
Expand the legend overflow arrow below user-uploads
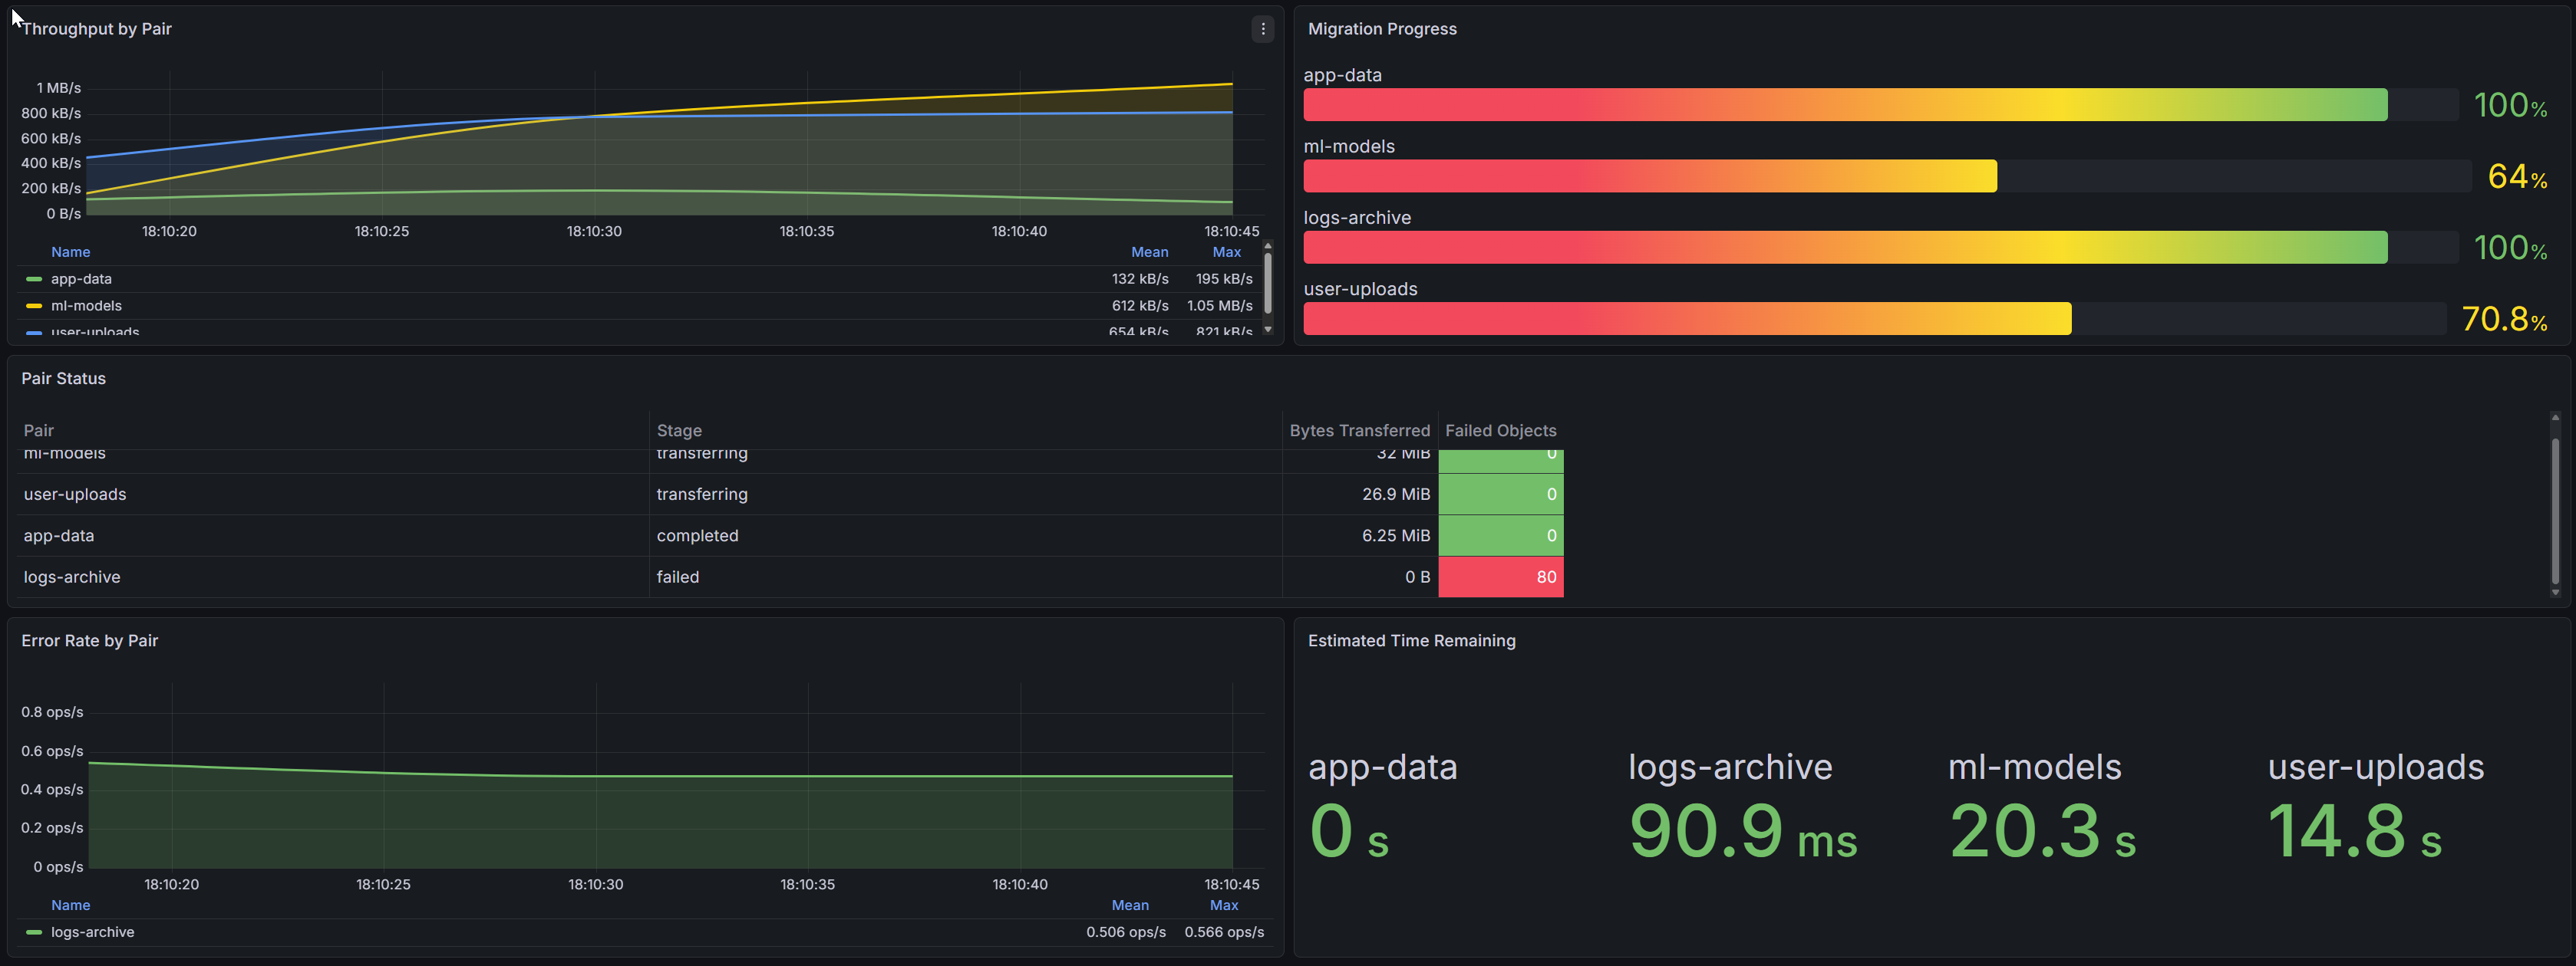tap(1268, 330)
